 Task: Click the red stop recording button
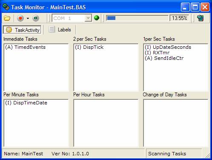pos(20,18)
